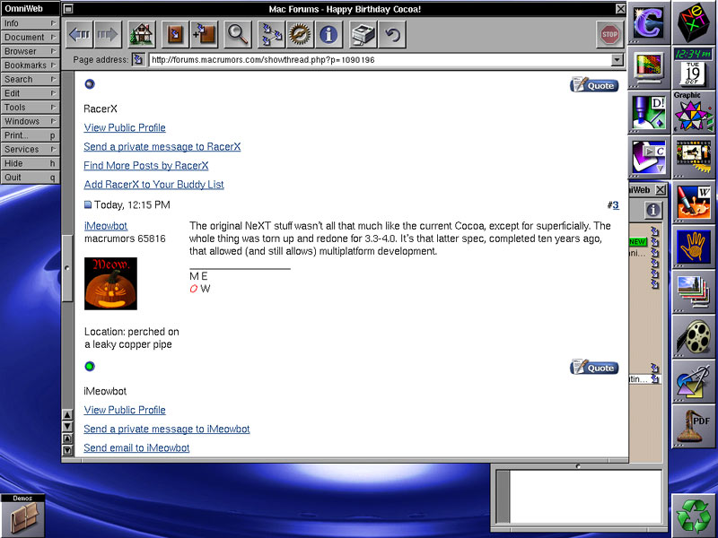Click Quote button on RacerX's post

click(594, 85)
